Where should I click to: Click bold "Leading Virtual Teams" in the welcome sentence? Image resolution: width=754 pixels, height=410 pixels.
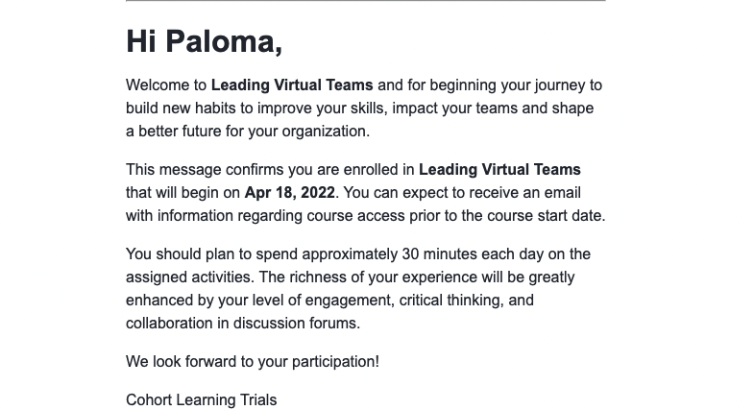pos(292,85)
